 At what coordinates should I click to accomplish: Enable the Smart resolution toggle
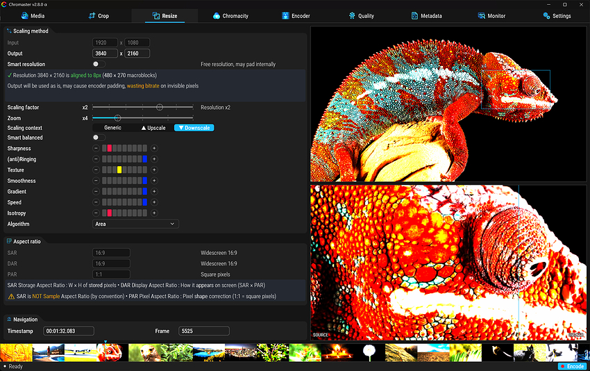99,64
